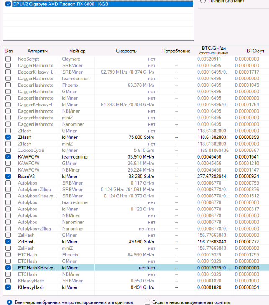The width and height of the screenshot is (269, 305).
Task: Click speed value 49.560 Sol/s
Action: (141, 241)
